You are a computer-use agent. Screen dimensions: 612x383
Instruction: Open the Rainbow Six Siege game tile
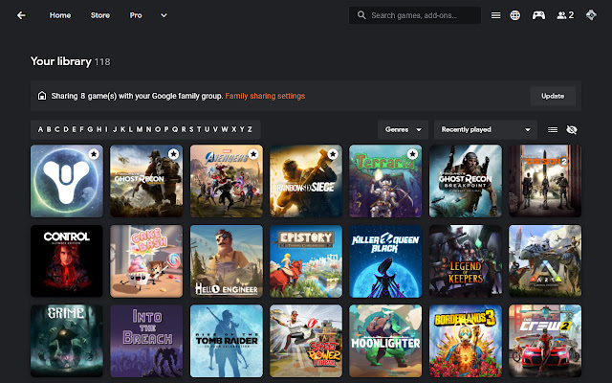[306, 181]
